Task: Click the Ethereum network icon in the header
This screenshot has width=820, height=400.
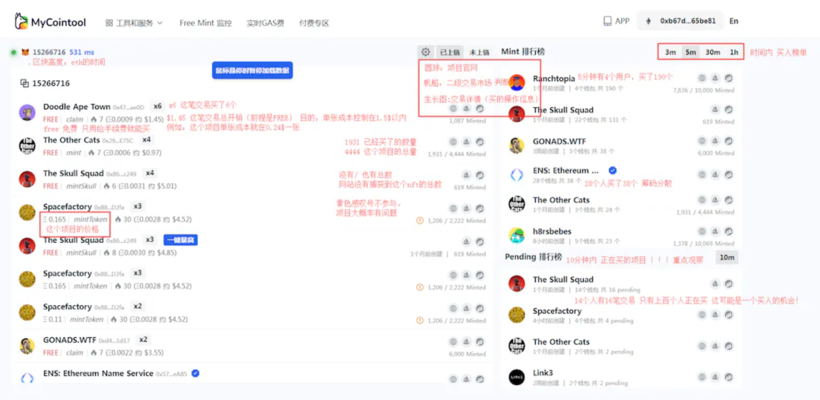Action: [650, 21]
